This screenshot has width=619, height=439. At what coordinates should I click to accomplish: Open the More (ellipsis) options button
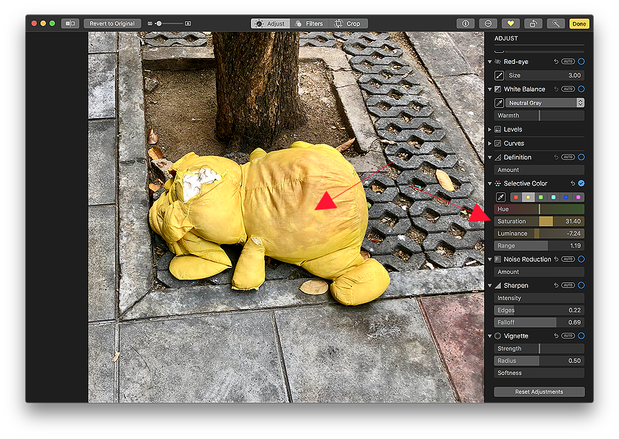[x=488, y=23]
